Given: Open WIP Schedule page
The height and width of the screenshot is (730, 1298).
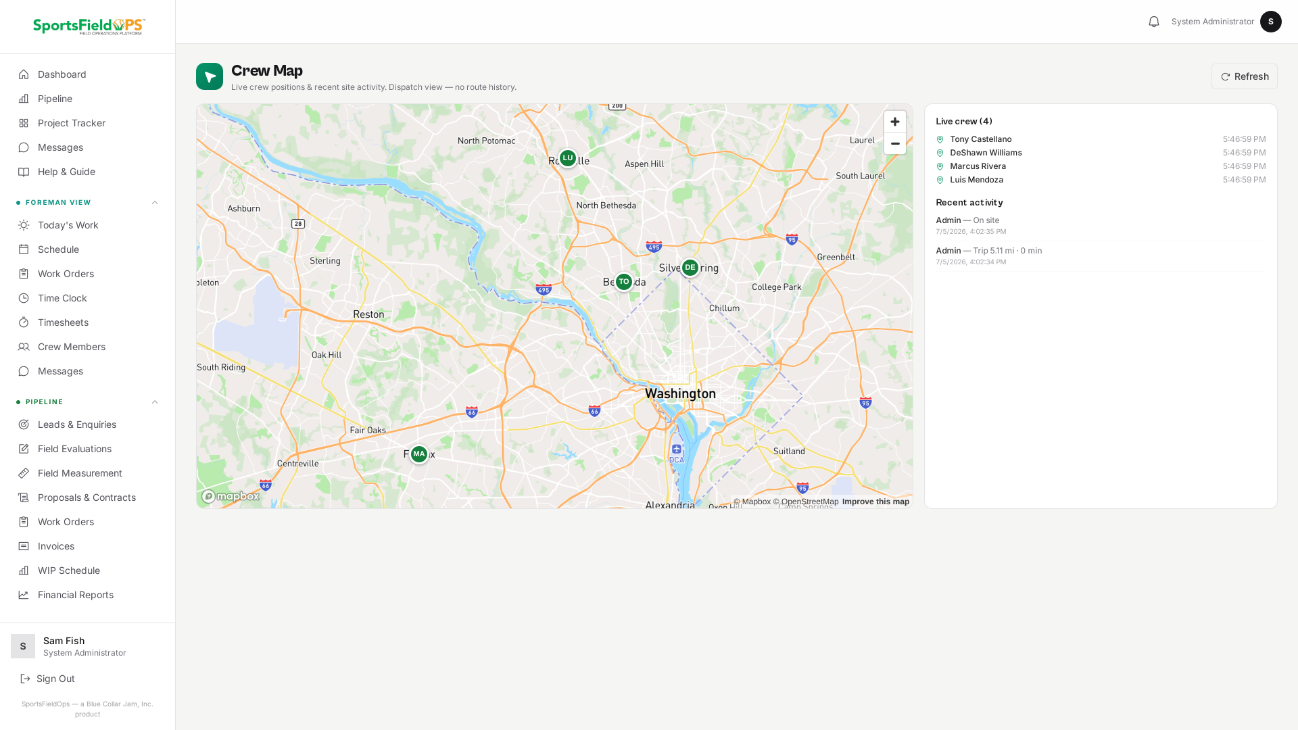Looking at the screenshot, I should [88, 570].
